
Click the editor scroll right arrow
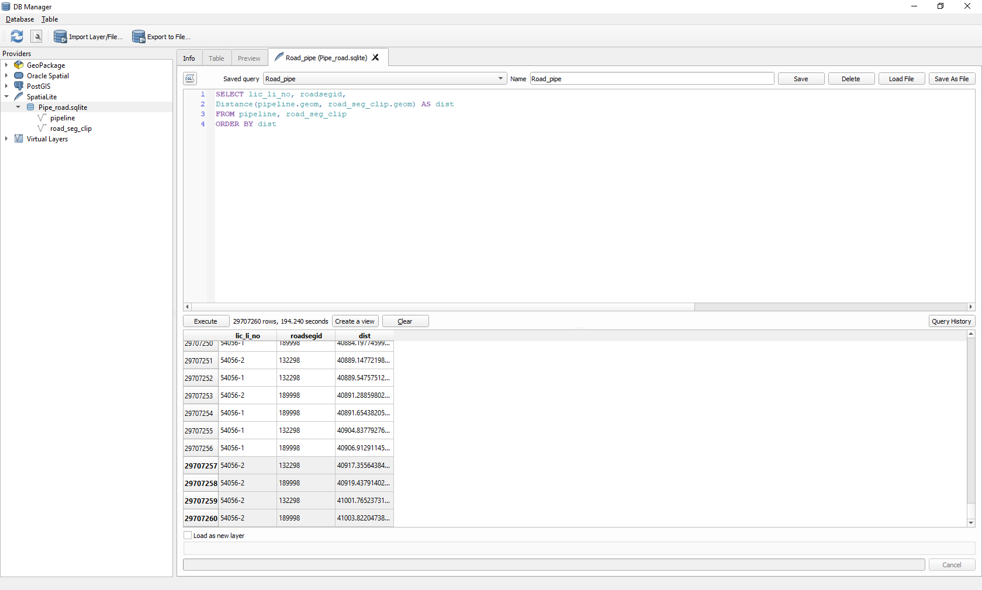[x=971, y=306]
